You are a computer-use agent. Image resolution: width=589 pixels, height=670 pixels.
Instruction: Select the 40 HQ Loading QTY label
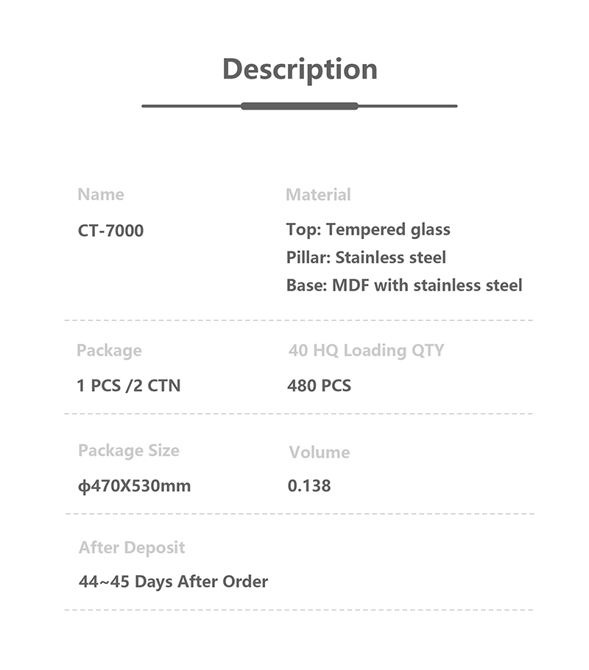point(366,351)
